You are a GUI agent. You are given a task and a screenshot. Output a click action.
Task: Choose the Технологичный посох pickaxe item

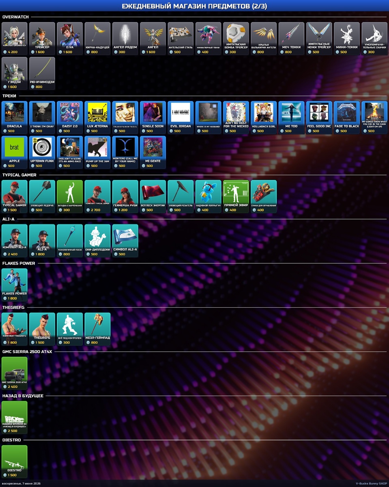70,241
